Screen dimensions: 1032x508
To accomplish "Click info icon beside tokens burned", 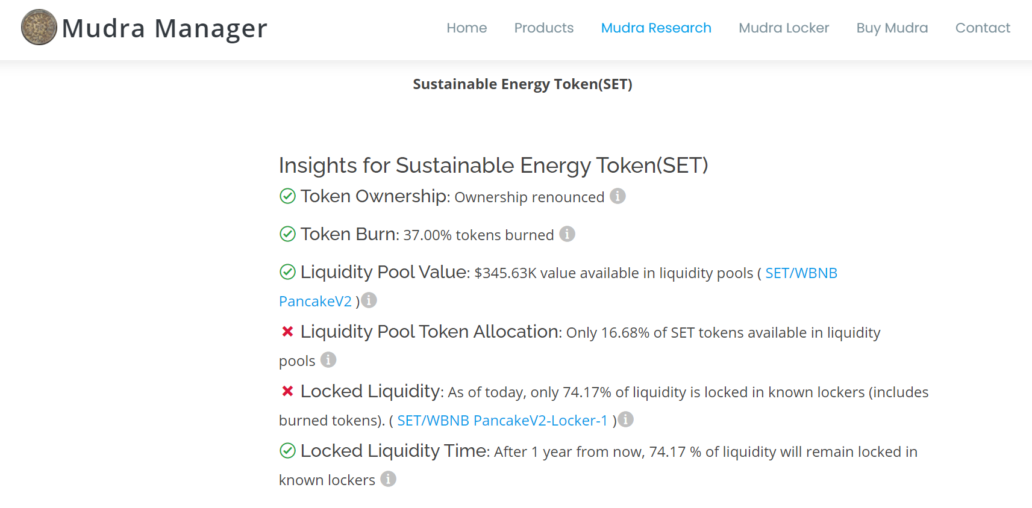I will click(x=567, y=234).
